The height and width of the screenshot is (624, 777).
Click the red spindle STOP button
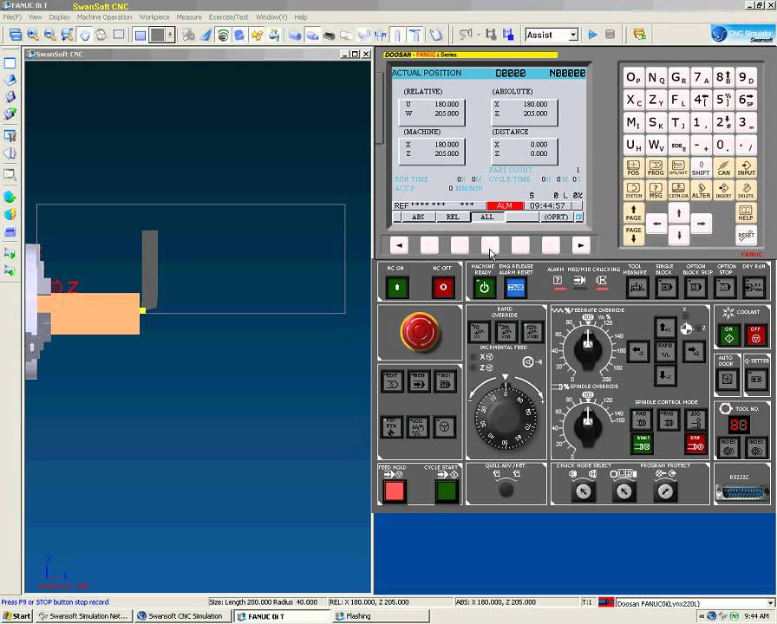695,444
